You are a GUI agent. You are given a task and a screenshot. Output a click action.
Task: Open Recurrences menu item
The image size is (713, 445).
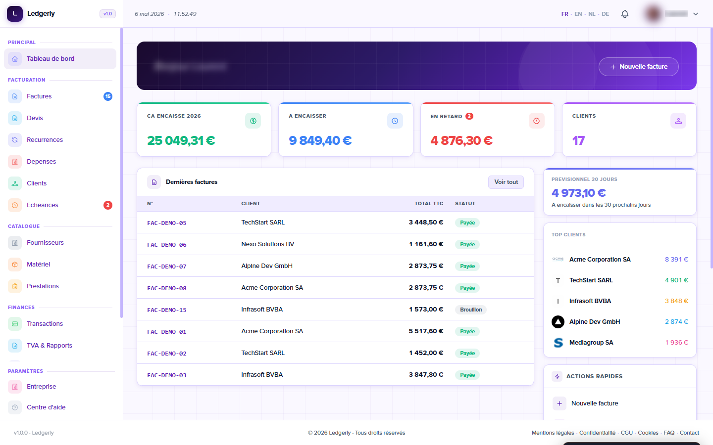pyautogui.click(x=60, y=140)
